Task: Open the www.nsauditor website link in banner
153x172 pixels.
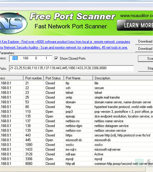Action: click(136, 16)
